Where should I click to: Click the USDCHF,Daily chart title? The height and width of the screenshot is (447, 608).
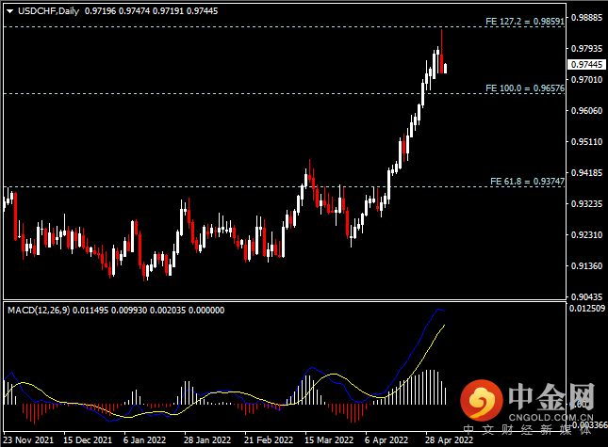48,11
